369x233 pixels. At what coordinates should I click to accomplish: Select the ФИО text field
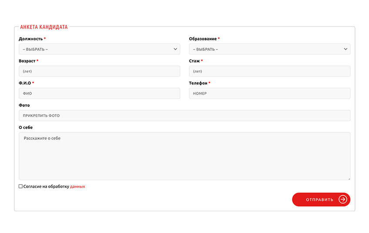point(99,93)
